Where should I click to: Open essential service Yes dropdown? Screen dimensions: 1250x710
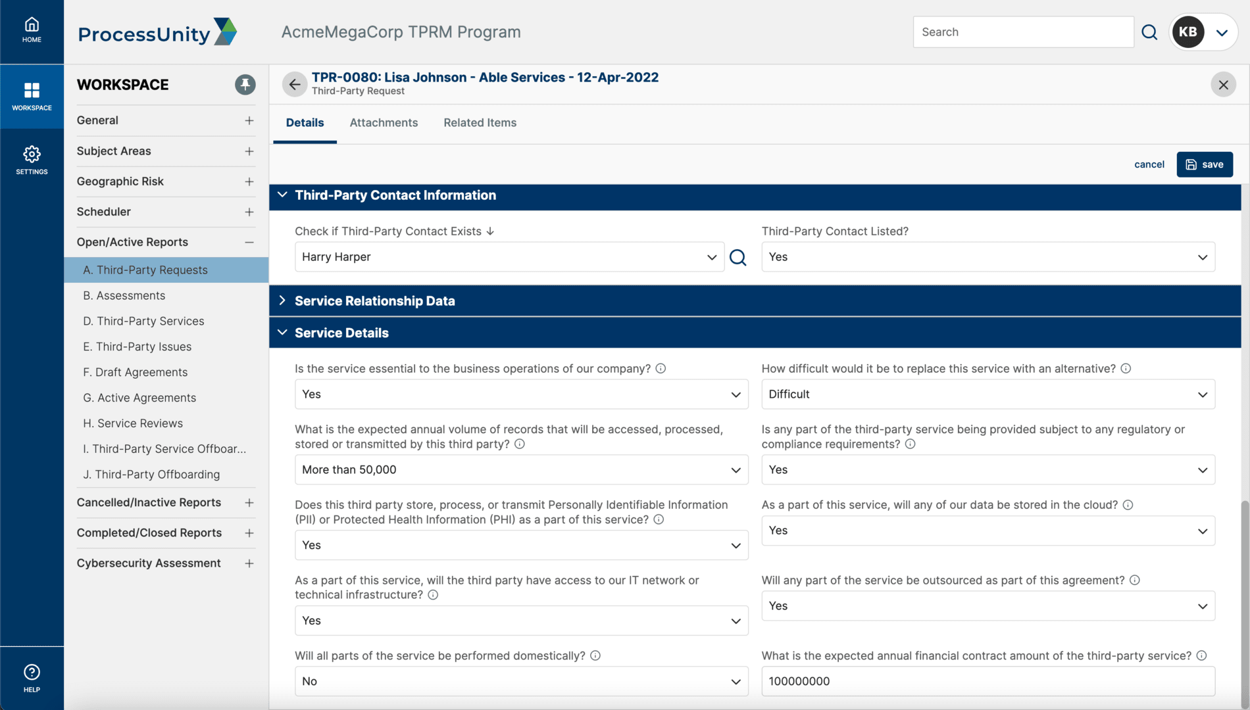click(x=521, y=394)
